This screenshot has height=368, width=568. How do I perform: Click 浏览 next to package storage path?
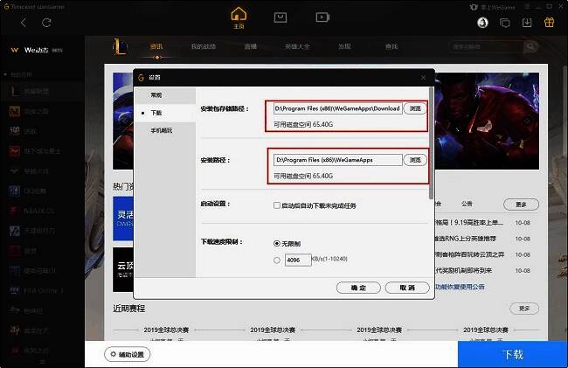(x=415, y=108)
